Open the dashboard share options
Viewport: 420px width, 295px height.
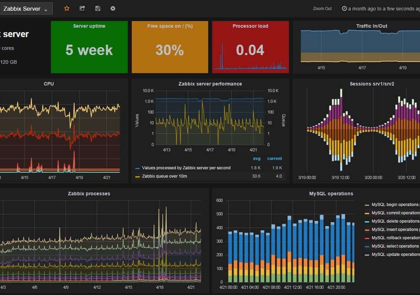82,8
